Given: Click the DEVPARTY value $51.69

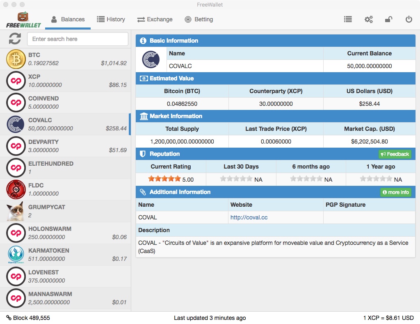Looking at the screenshot, I should [x=118, y=150].
